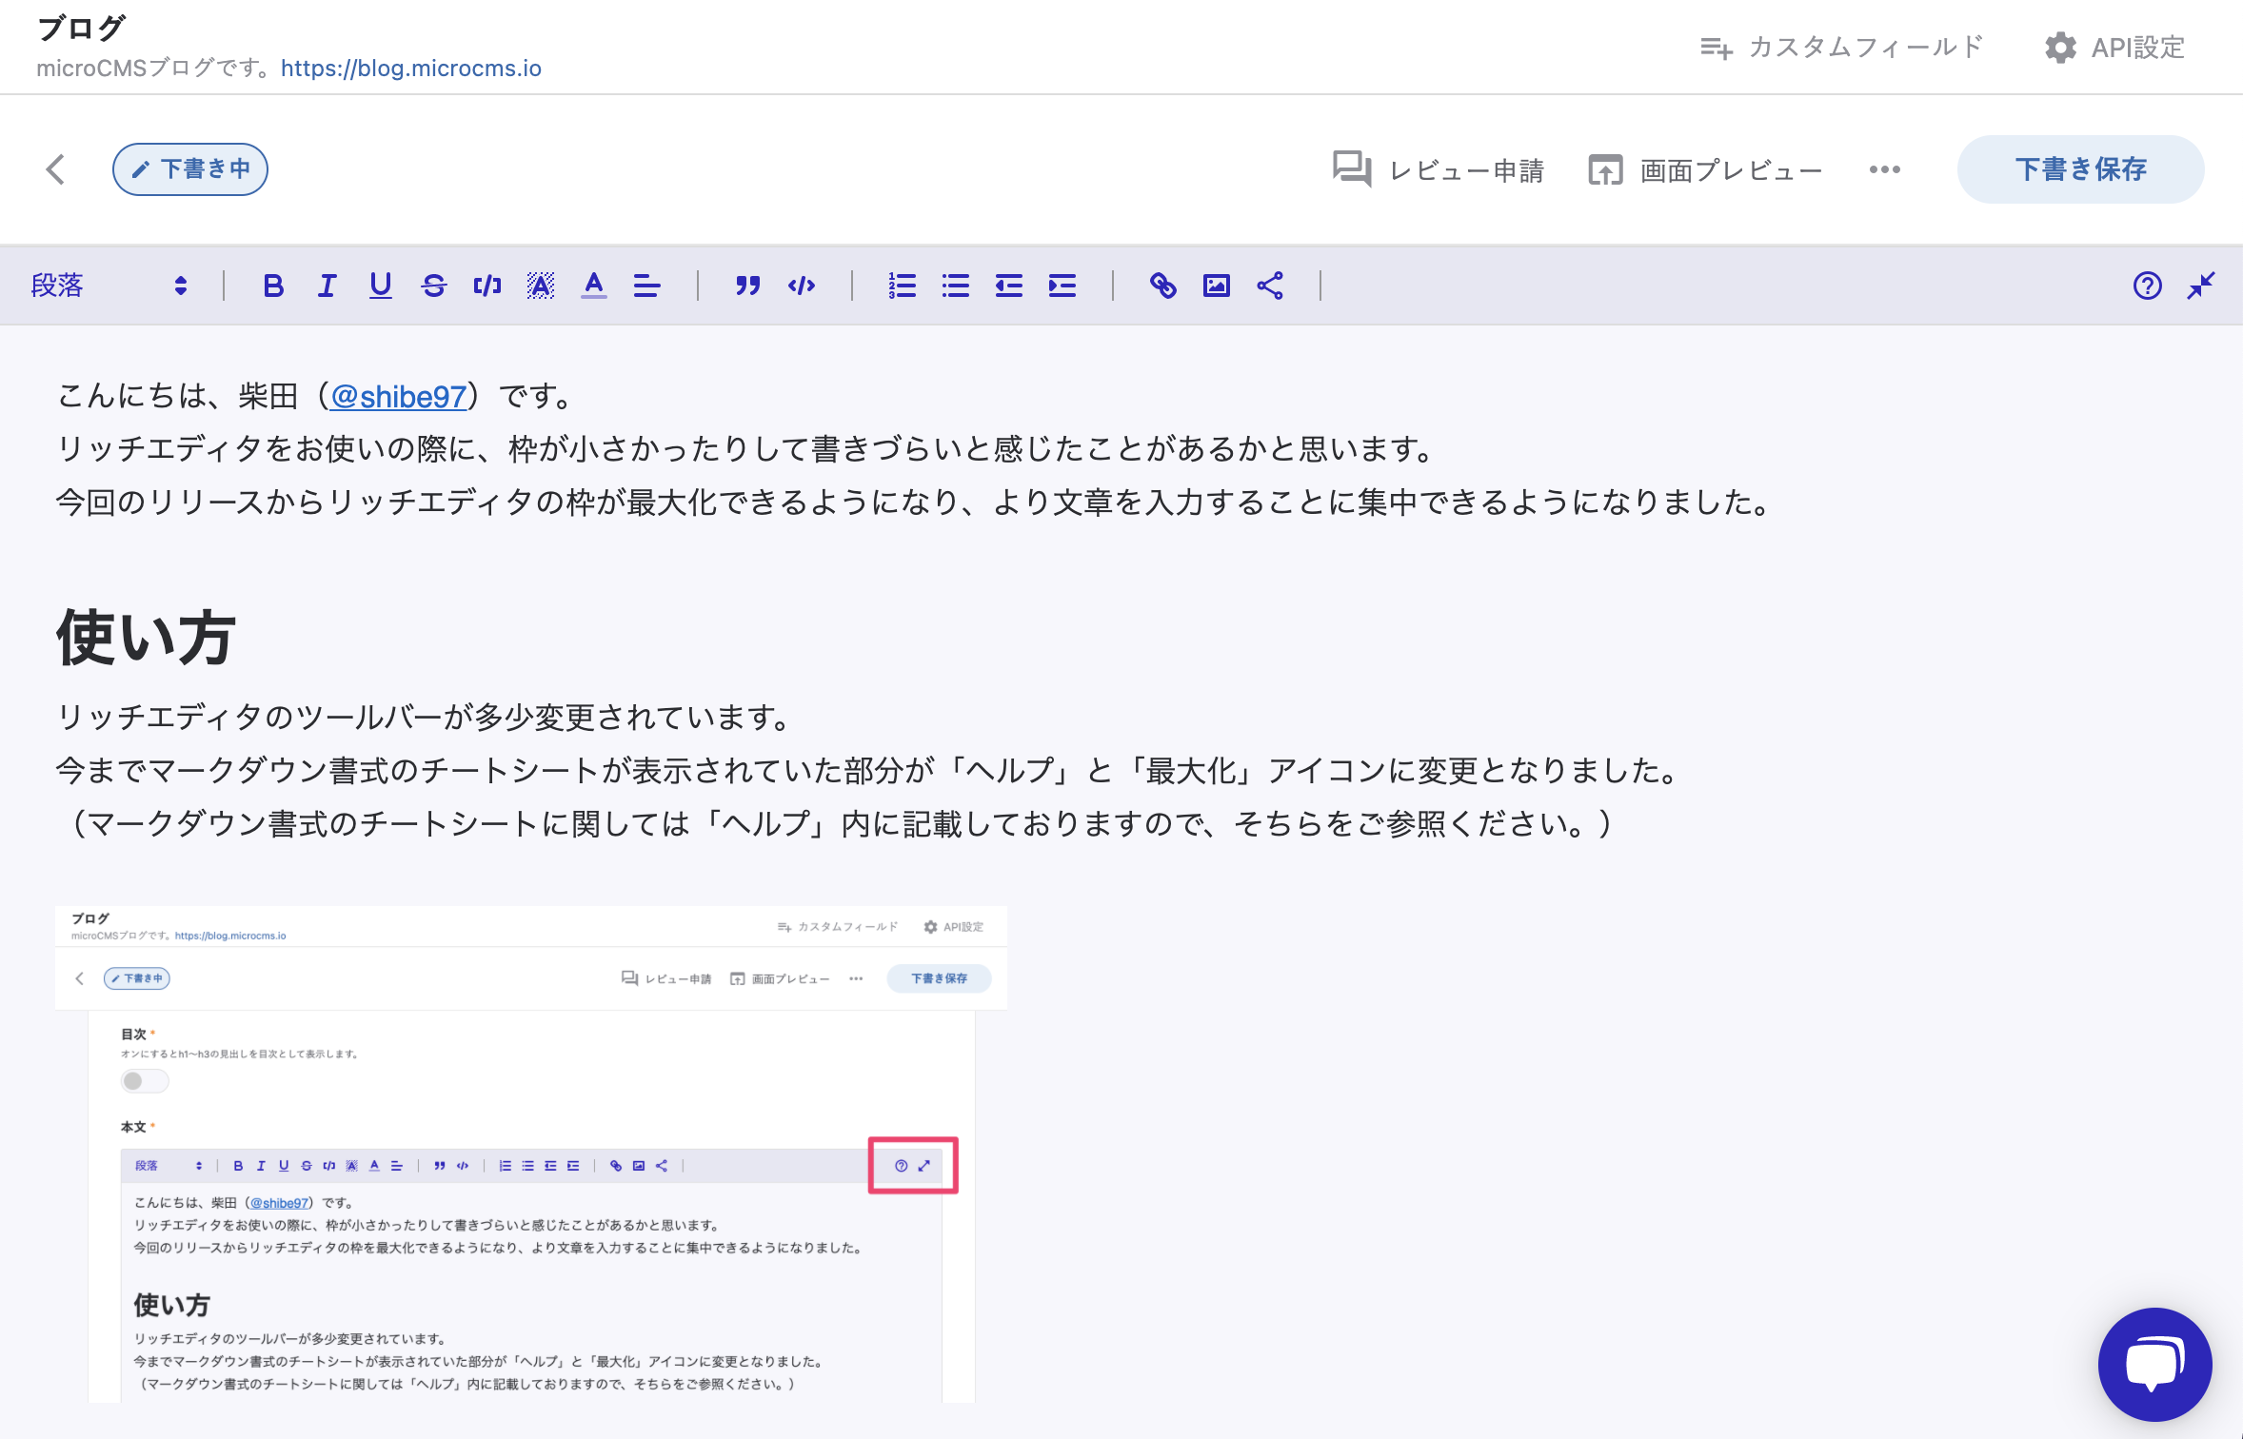Increase indent of the text
Viewport: 2243px width, 1439px height.
pyautogui.click(x=1062, y=286)
